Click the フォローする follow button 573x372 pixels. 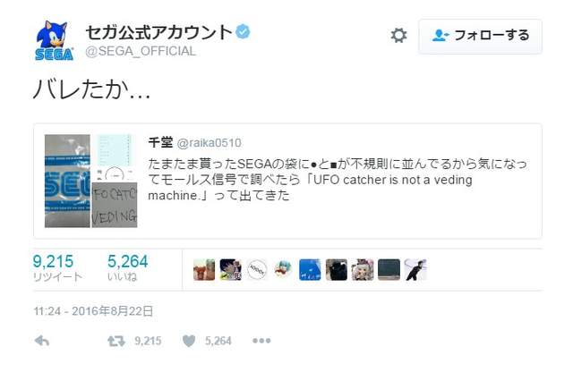point(480,36)
